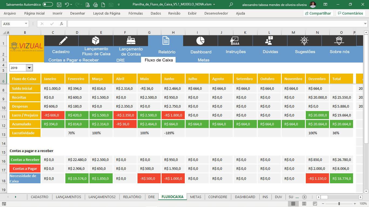This screenshot has height=207, width=369.
Task: Click the Insert Function fx icon
Action: 62,24
